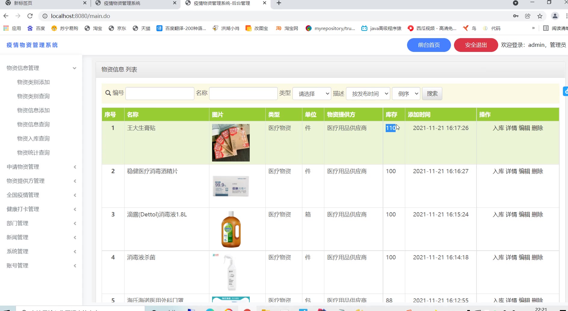The height and width of the screenshot is (311, 568).
Task: Expand the 申请物资管理 sidebar menu
Action: tap(41, 167)
